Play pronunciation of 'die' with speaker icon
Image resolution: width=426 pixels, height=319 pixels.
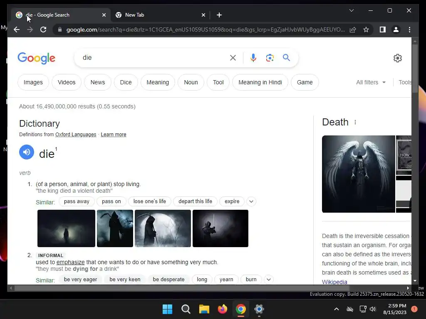point(27,152)
